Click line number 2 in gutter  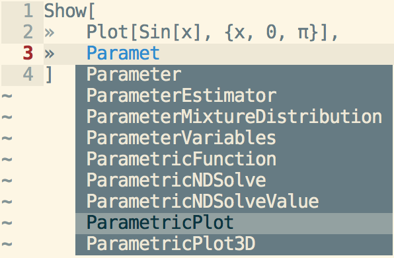pyautogui.click(x=28, y=32)
